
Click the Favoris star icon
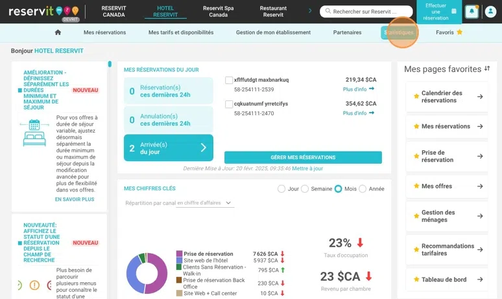pyautogui.click(x=459, y=32)
